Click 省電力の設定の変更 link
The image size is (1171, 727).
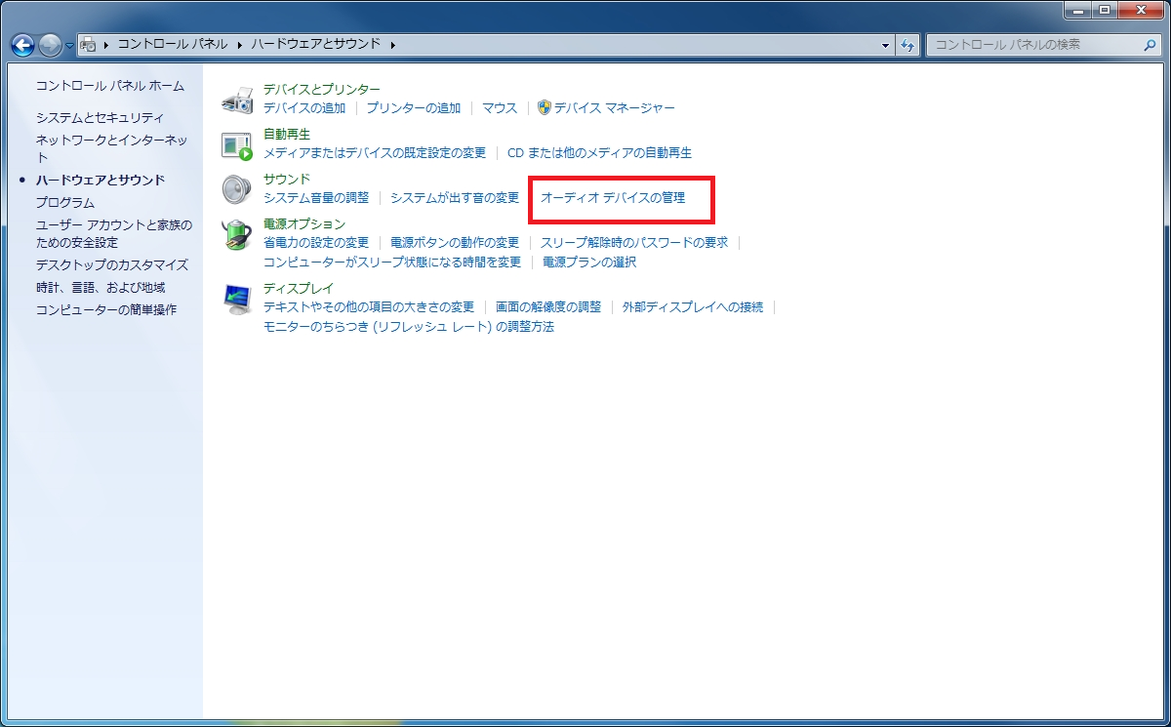(316, 242)
